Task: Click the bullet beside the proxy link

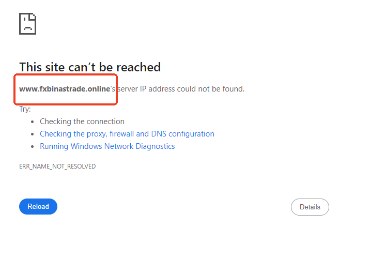Action: [x=33, y=134]
